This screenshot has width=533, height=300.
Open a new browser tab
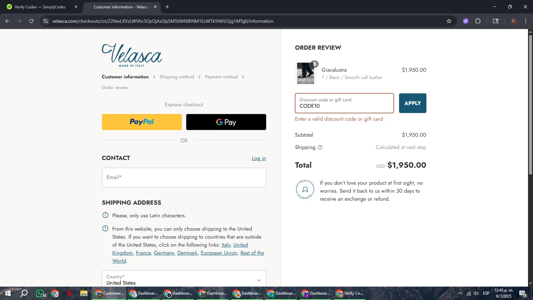tap(167, 7)
